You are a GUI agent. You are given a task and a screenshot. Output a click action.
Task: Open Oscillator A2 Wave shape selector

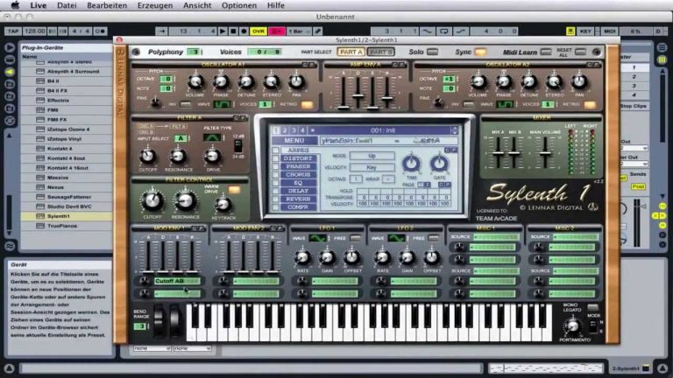click(x=505, y=104)
